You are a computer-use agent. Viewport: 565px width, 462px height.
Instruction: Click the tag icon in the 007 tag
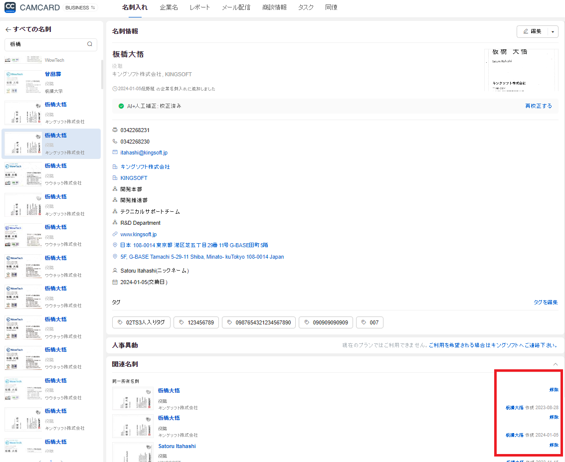point(364,322)
